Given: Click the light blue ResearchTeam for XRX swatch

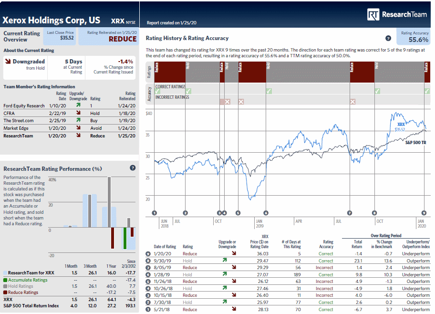Looking at the screenshot, I should coord(5,273).
